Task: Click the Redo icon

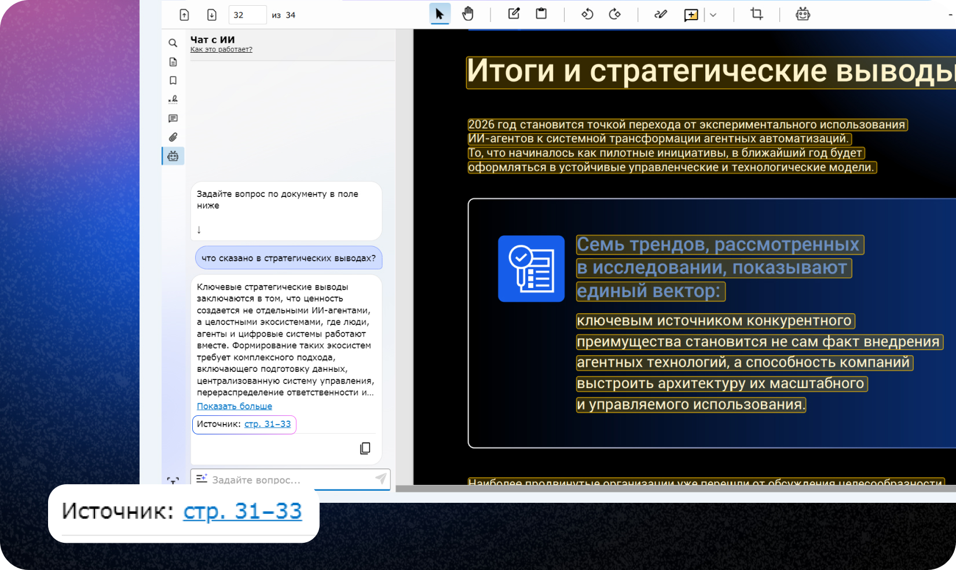Action: coord(615,13)
